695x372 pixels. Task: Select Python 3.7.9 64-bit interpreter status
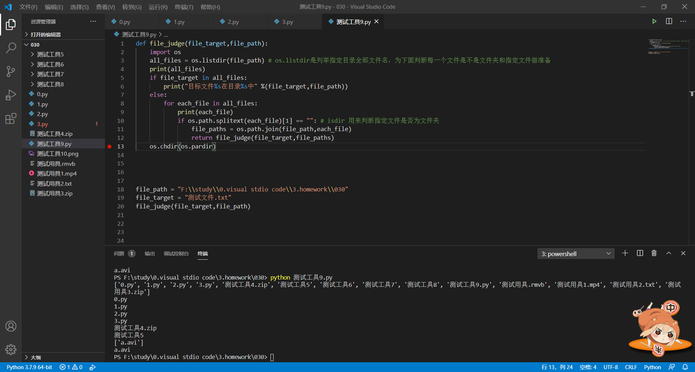click(29, 367)
